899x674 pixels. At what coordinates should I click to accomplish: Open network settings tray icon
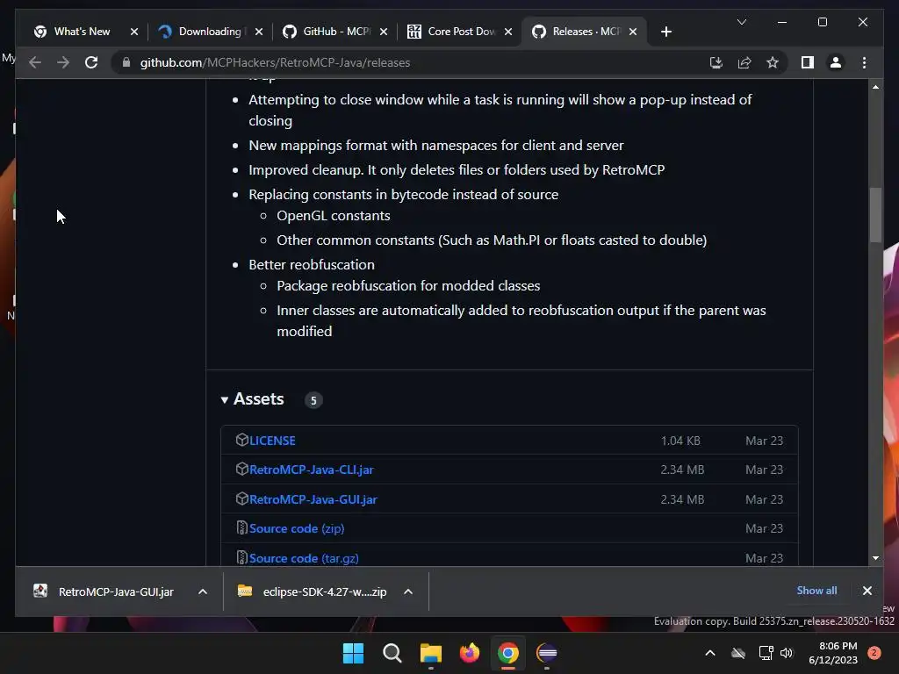click(x=766, y=653)
